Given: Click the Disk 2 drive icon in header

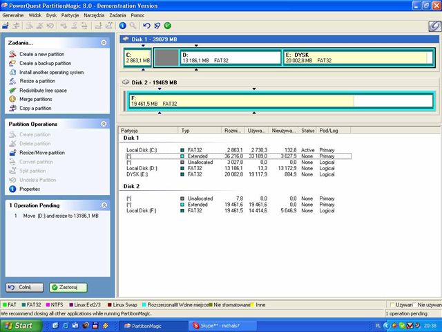Looking at the screenshot, I should click(126, 82).
